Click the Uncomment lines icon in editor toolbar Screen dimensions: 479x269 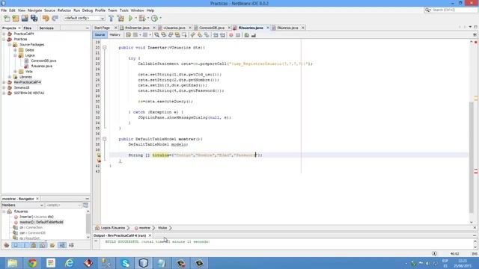254,35
